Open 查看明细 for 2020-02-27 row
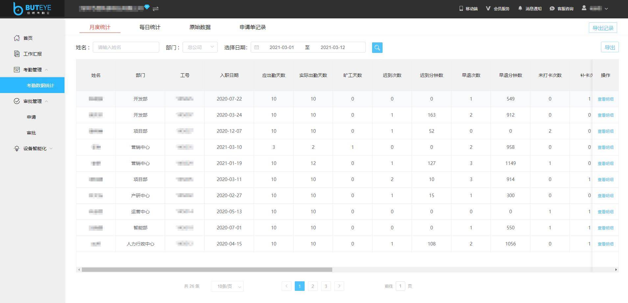The width and height of the screenshot is (628, 303). click(x=605, y=196)
